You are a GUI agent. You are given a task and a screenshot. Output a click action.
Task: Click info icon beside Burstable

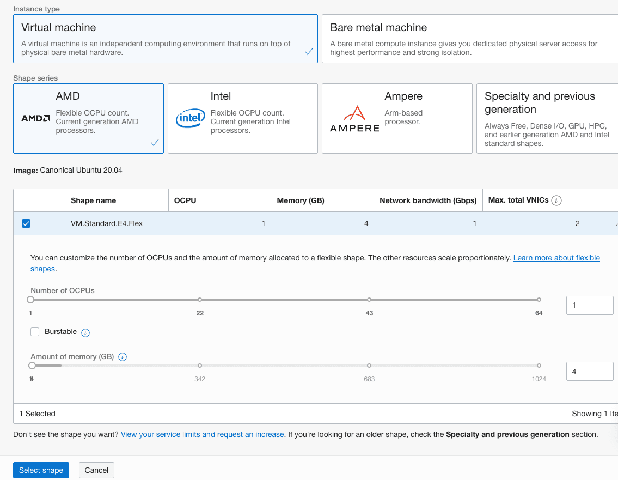point(85,332)
